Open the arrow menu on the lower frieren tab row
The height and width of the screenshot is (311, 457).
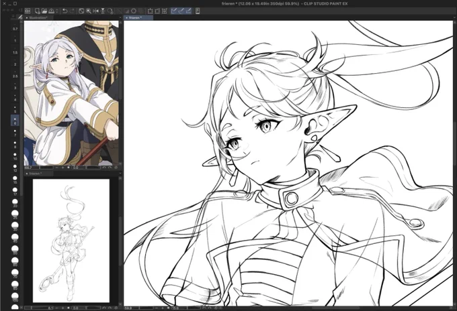click(x=120, y=174)
